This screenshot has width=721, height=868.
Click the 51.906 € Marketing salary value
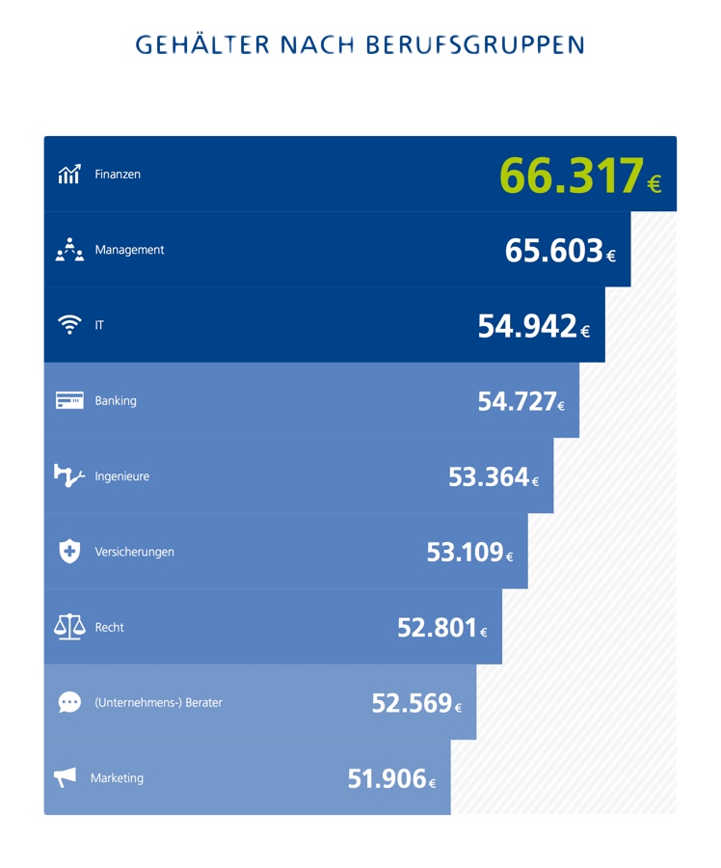[391, 779]
